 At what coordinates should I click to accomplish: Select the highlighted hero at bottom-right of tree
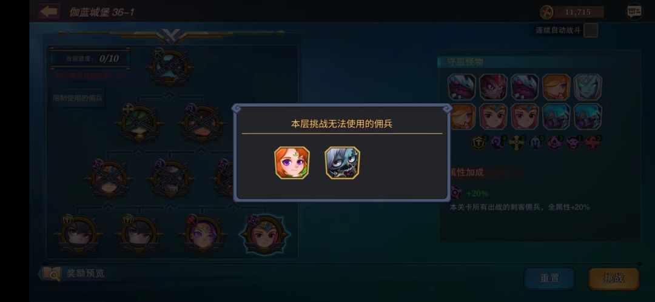pyautogui.click(x=265, y=234)
